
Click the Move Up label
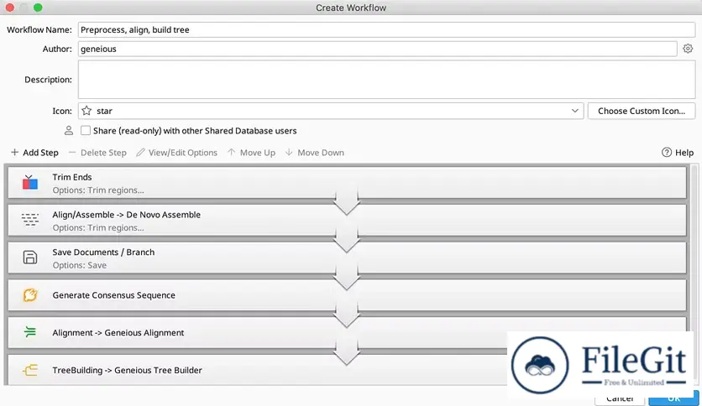pyautogui.click(x=258, y=153)
